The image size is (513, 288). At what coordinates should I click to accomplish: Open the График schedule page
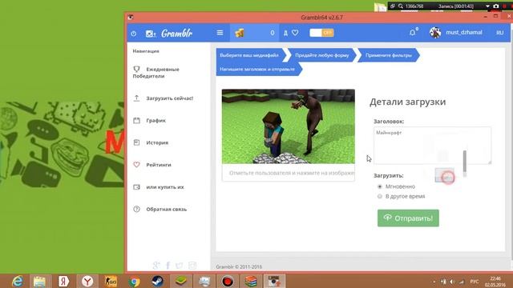click(150, 121)
